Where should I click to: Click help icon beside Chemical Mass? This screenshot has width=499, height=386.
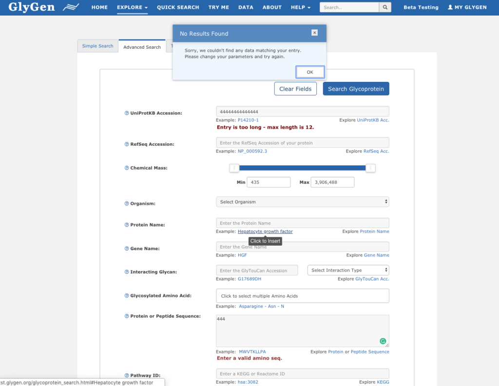click(127, 168)
